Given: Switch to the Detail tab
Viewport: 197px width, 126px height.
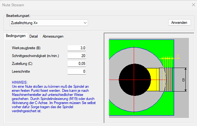Looking at the screenshot, I should coord(33,37).
